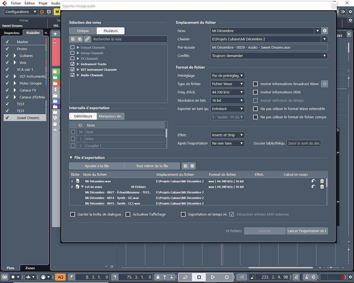
Task: Switch to the Piste tab at bottom
Action: pos(11,268)
